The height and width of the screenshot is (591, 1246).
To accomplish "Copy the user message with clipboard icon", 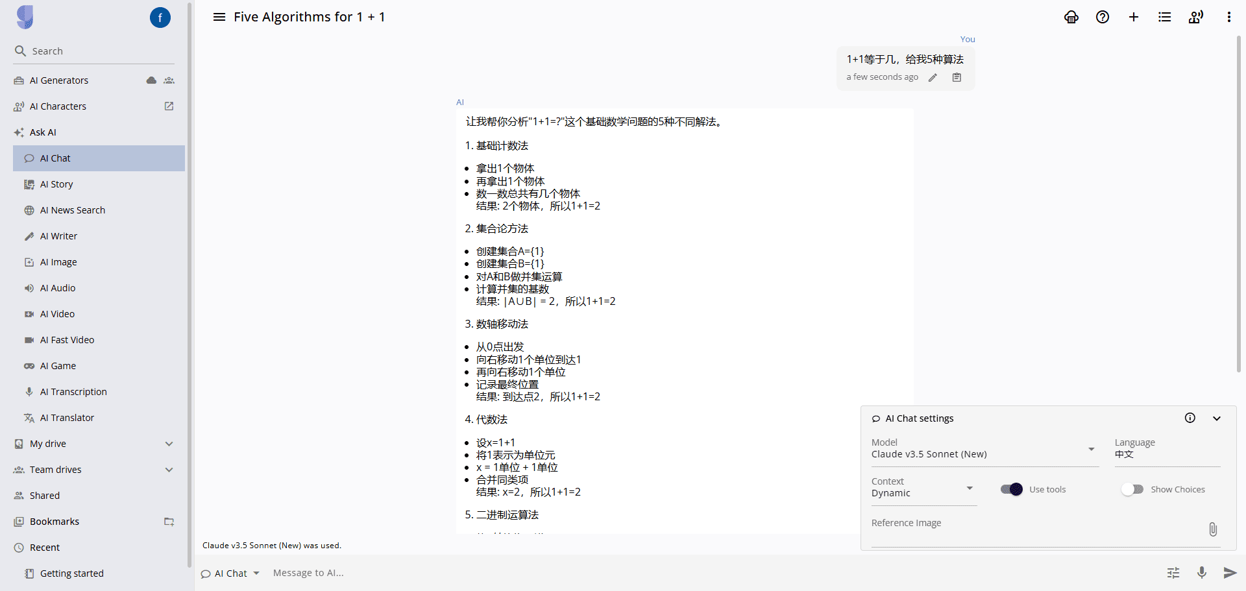I will (x=957, y=77).
